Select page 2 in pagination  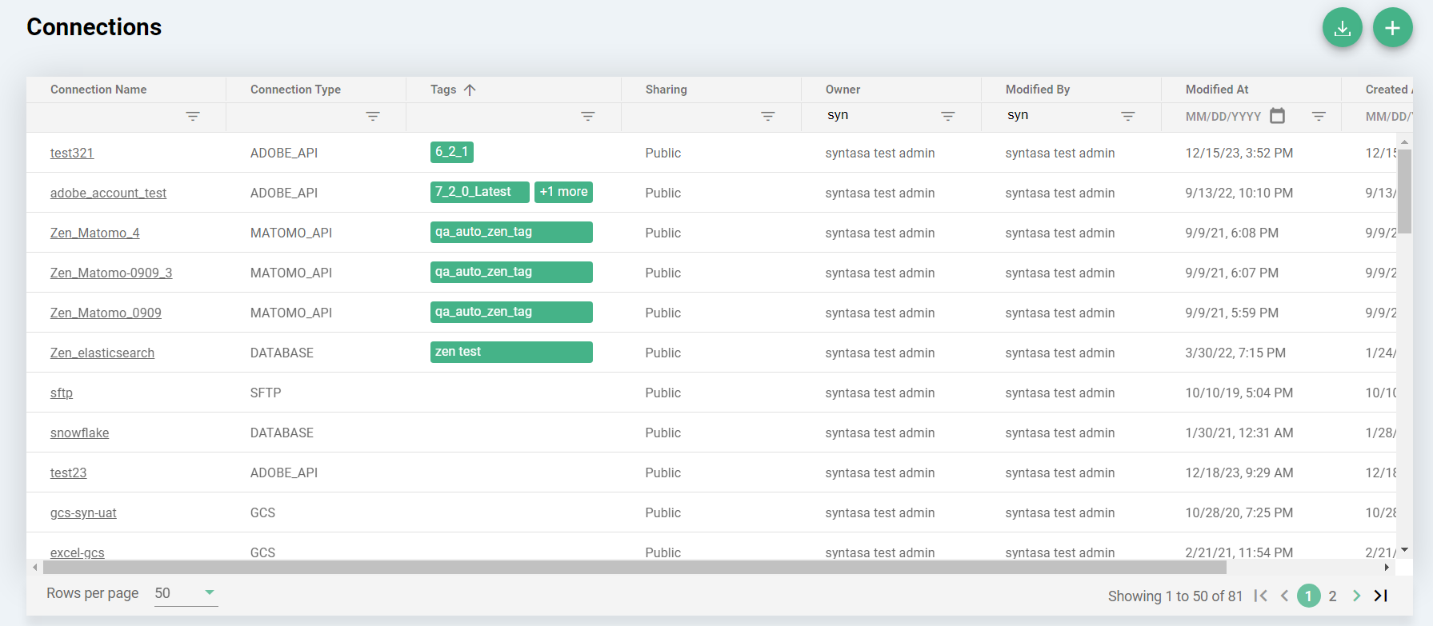(1332, 596)
